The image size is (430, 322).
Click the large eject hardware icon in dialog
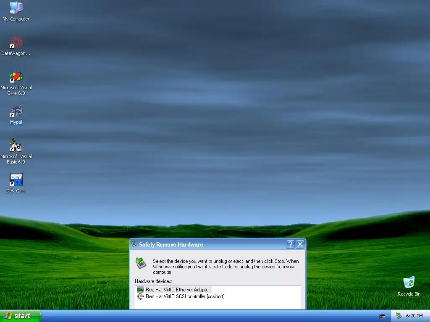point(141,263)
